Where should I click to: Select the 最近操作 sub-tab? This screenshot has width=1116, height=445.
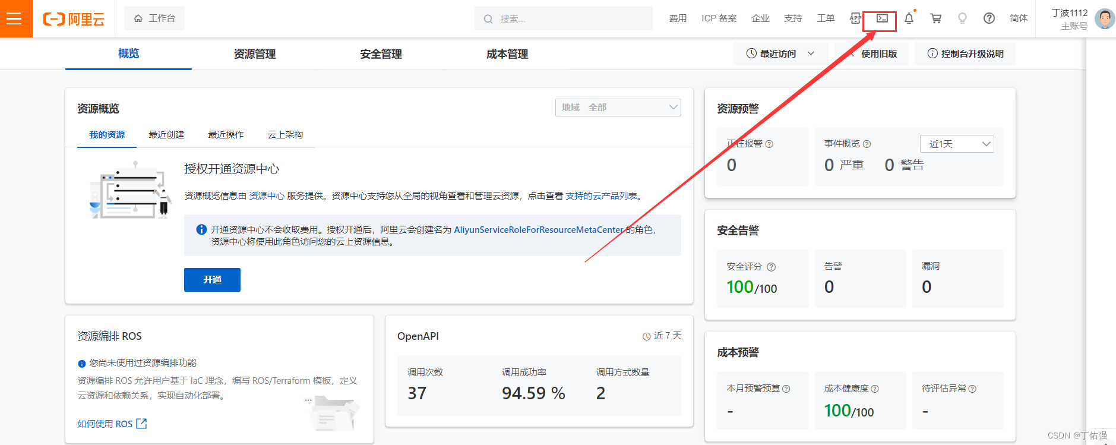(226, 135)
